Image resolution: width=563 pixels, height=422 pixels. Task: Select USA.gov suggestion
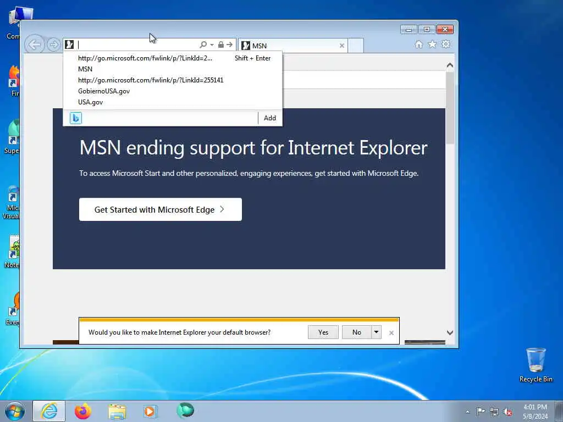173,102
